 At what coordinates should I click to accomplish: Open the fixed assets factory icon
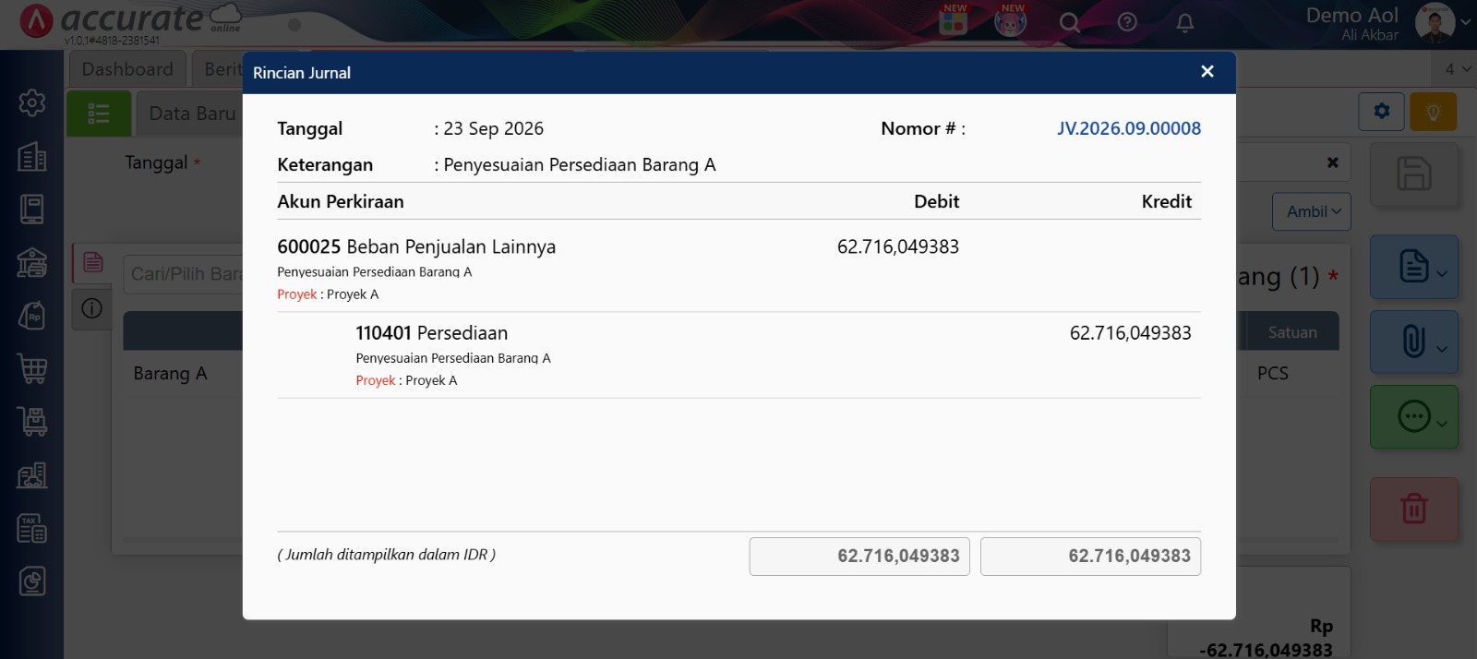click(32, 475)
